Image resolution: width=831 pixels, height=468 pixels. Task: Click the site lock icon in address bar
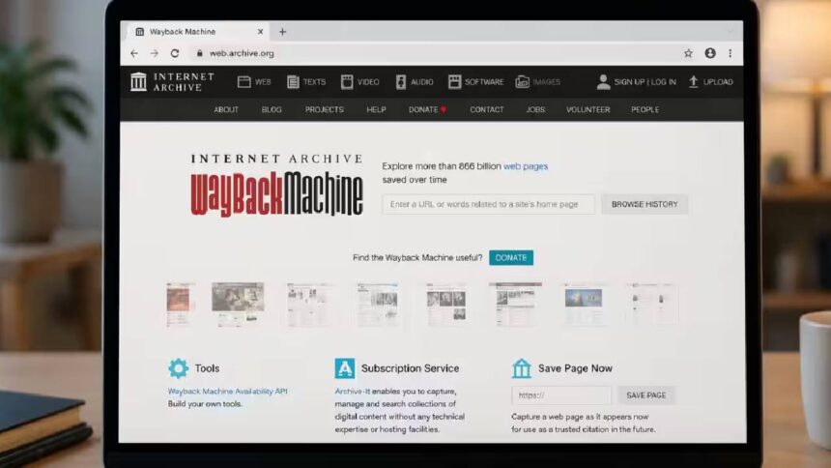point(200,53)
